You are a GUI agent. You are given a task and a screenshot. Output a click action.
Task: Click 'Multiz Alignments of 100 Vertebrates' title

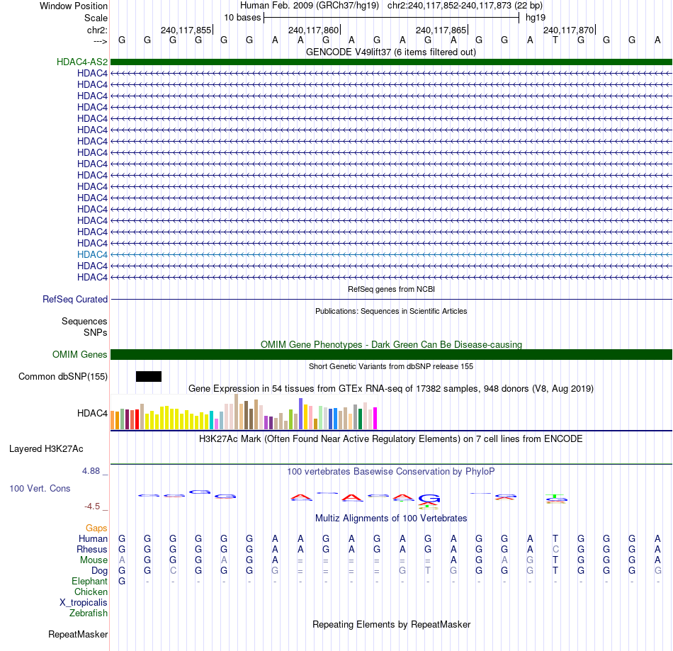coord(391,518)
